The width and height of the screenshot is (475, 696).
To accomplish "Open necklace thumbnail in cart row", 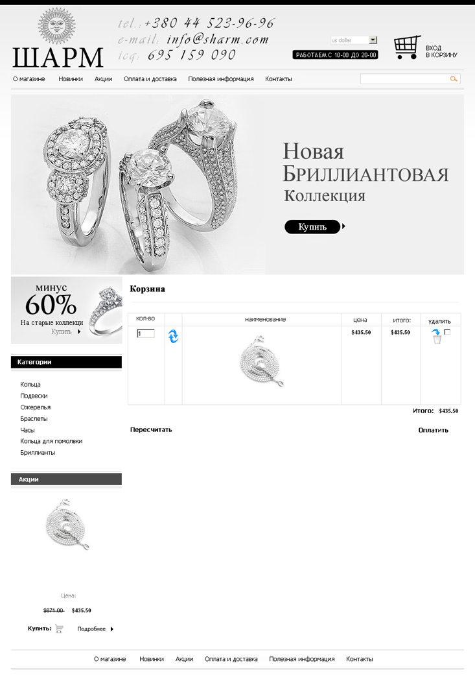I will tap(262, 362).
